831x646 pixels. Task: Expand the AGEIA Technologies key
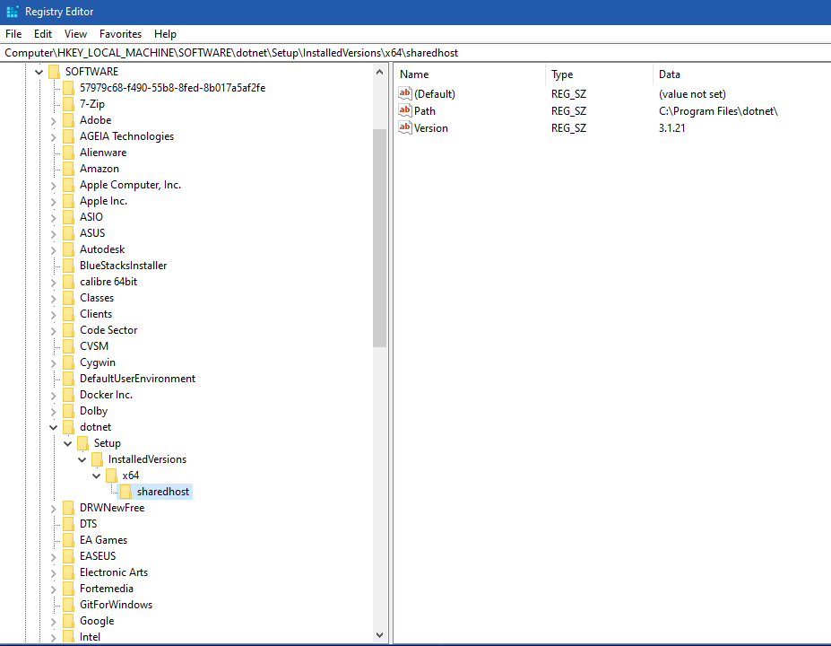click(53, 137)
